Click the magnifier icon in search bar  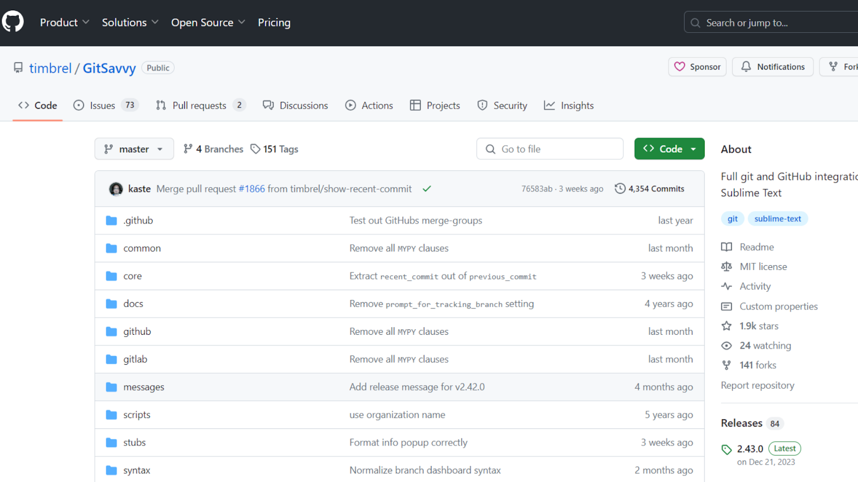(696, 23)
